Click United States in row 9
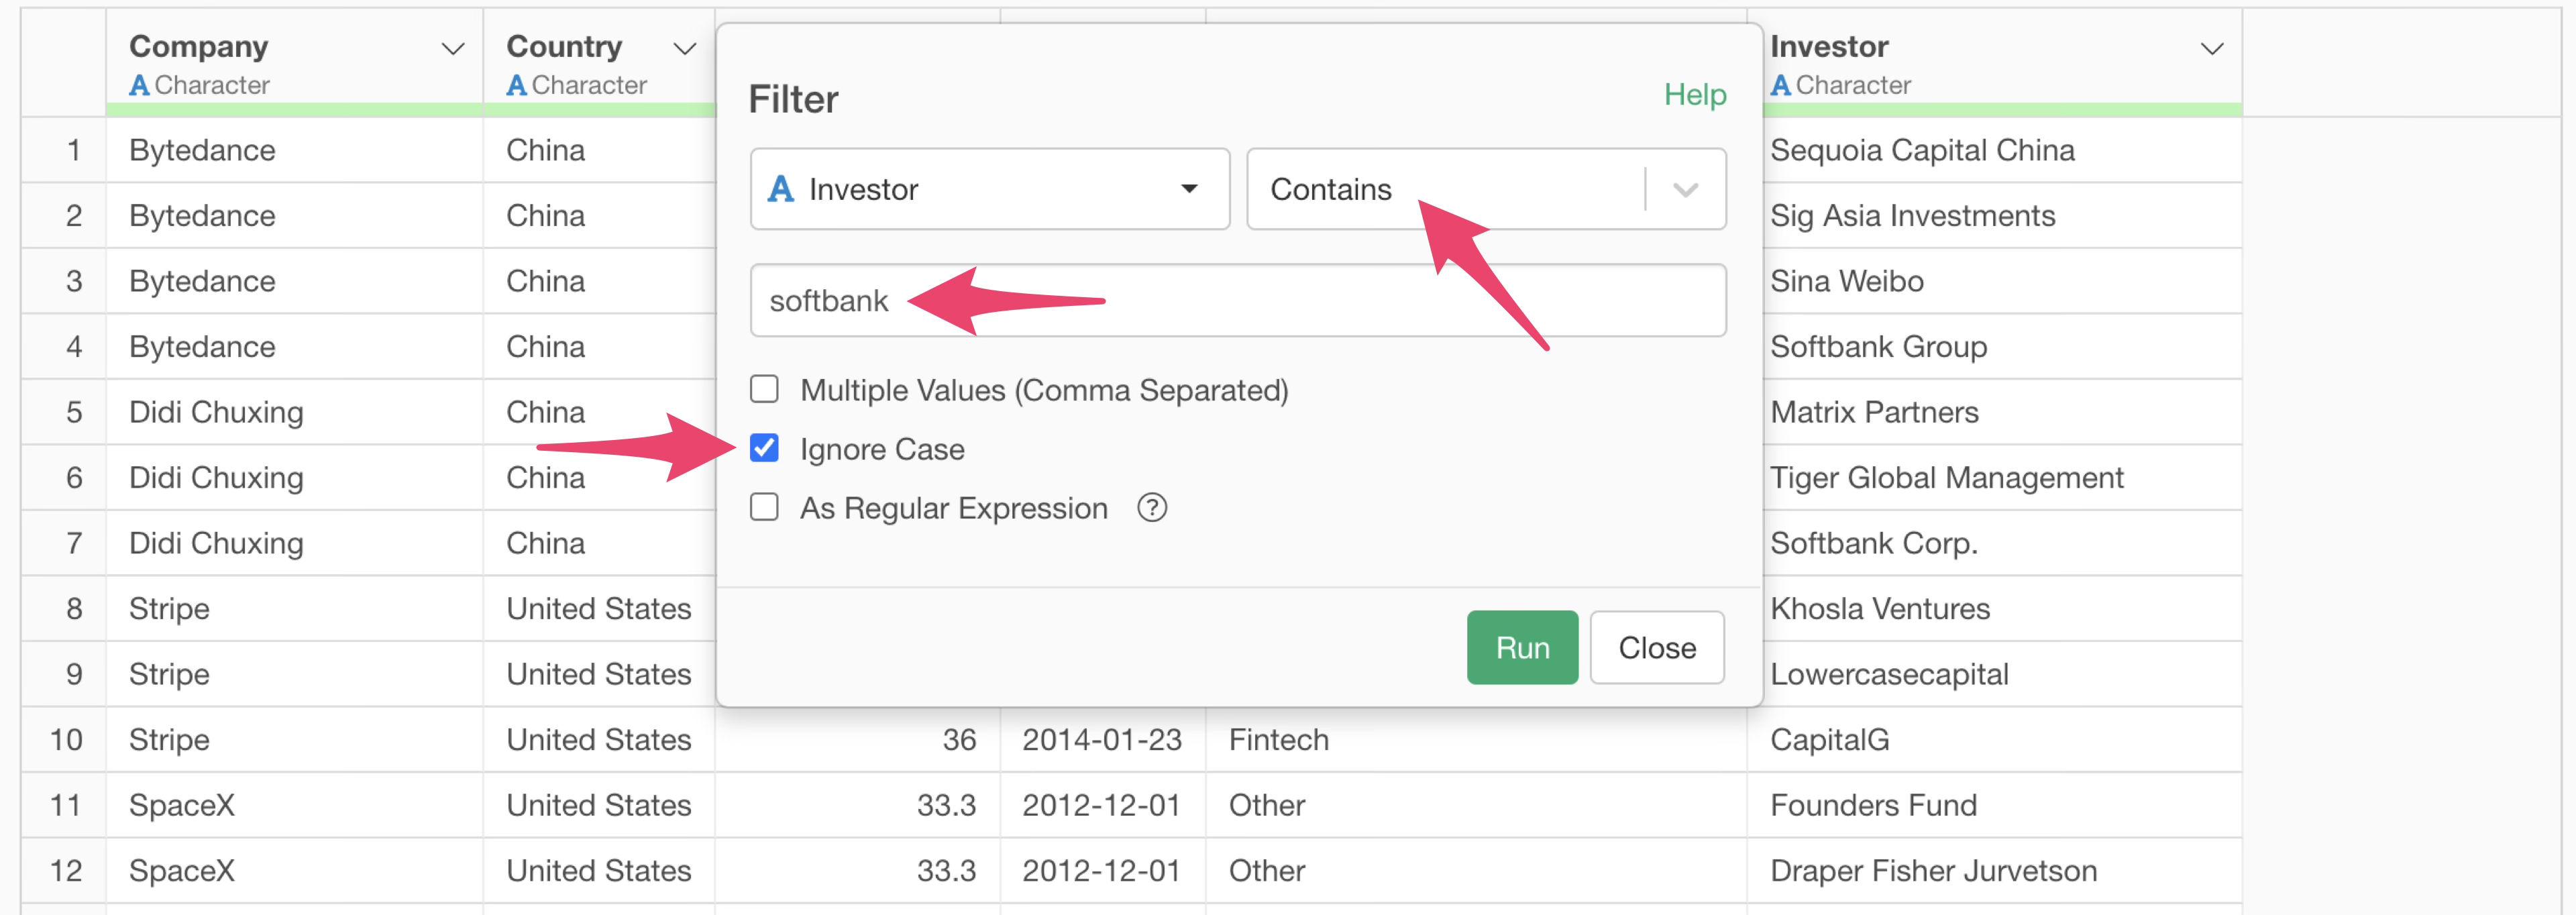 [x=599, y=674]
